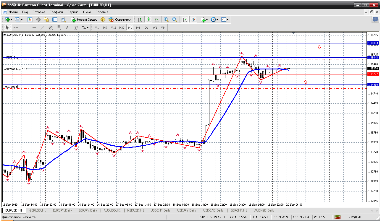381x221 pixels.
Task: Click connection status 212/0 kb indicator
Action: [355, 217]
